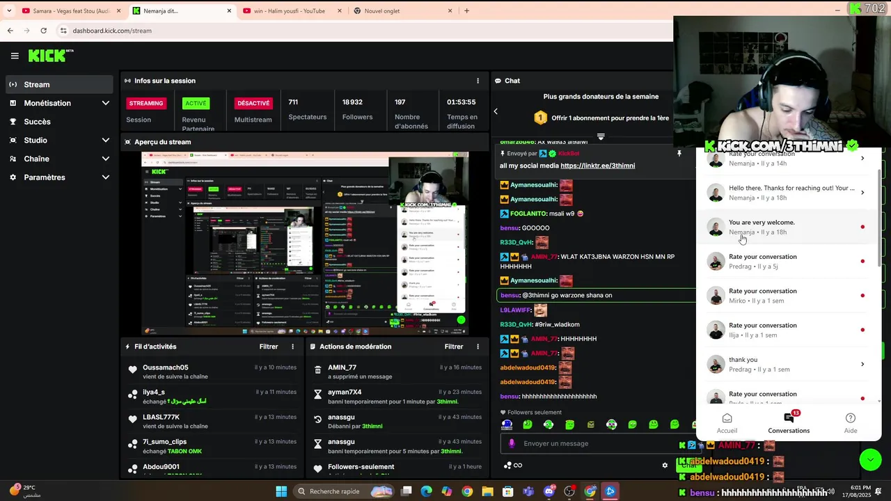Open the 'thank you' conversation from Predrag
891x501 pixels.
[787, 365]
